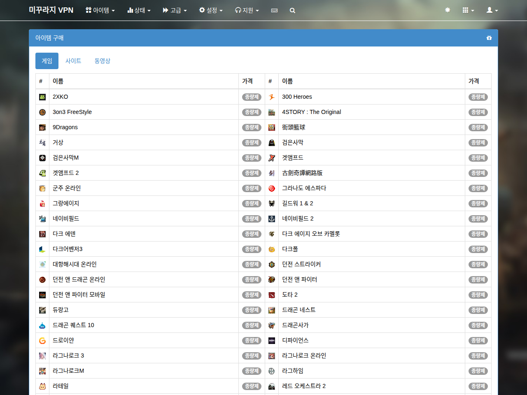This screenshot has height=395, width=527.
Task: Select the 2XKO game icon
Action: (x=42, y=97)
